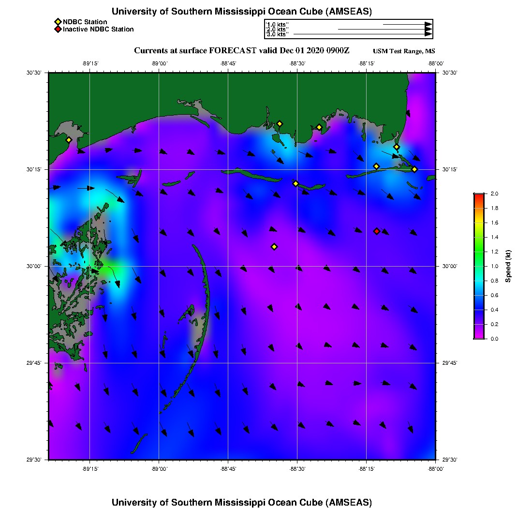Screen dimensions: 532x508
Task: Select the westernmost yellow station marker
Action: point(69,140)
